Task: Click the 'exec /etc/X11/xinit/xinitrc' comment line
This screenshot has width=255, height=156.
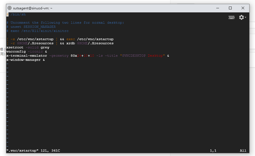Action: [x=37, y=31]
